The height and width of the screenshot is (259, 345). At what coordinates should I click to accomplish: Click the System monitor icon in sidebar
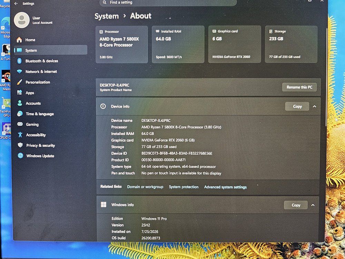point(19,50)
